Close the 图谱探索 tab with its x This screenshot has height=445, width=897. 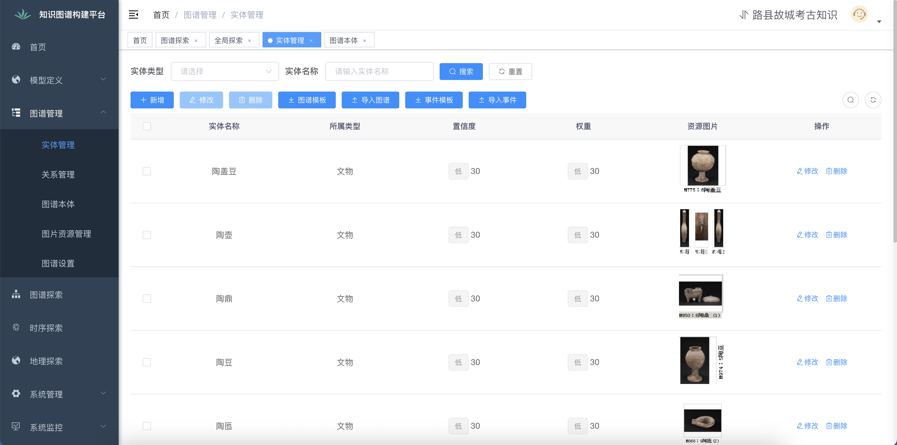[196, 41]
